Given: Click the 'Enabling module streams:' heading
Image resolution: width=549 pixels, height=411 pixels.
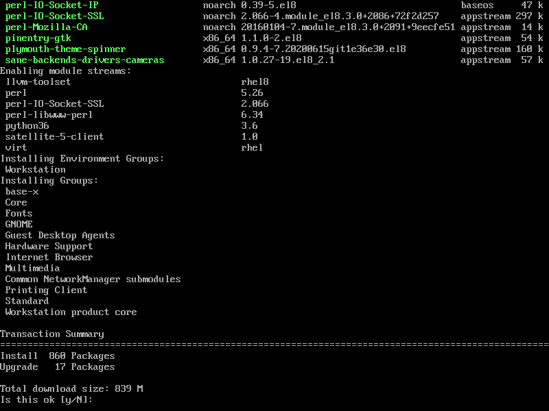Looking at the screenshot, I should click(x=65, y=71).
